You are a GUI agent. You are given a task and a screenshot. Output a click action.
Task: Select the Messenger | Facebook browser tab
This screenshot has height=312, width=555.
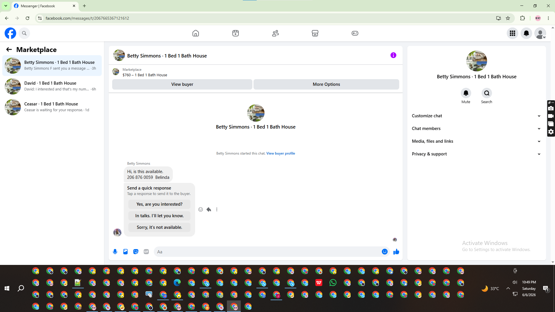click(45, 6)
